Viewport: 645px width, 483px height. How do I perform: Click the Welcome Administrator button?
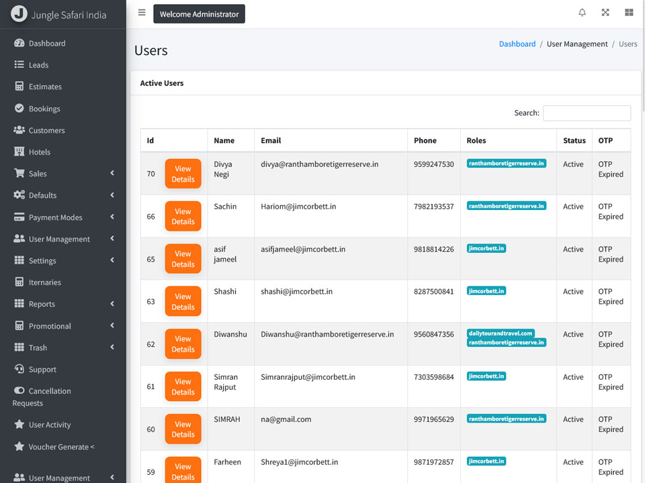pyautogui.click(x=199, y=14)
